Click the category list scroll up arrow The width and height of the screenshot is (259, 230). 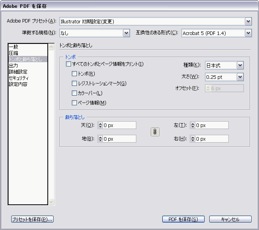pyautogui.click(x=51, y=47)
